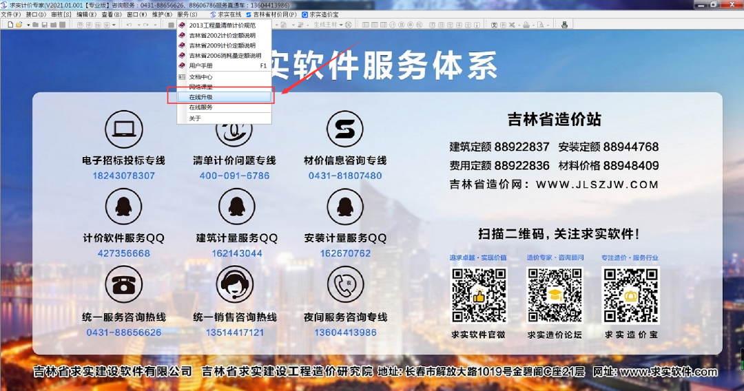744x391 pixels.
Task: Open the 查看(B) menu
Action: [x=112, y=14]
